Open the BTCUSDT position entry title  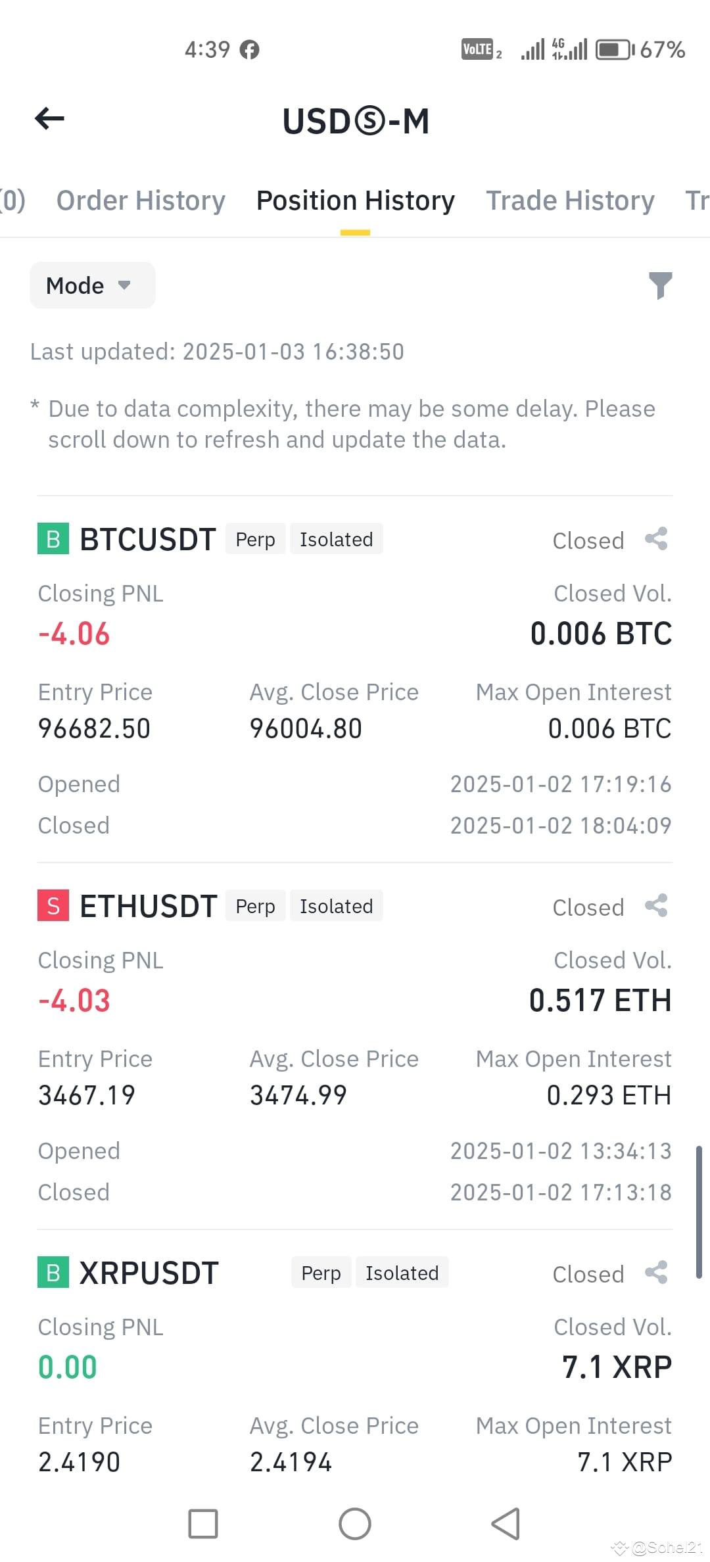tap(148, 539)
